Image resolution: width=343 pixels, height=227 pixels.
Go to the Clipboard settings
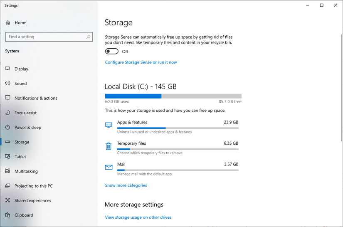tap(49, 215)
